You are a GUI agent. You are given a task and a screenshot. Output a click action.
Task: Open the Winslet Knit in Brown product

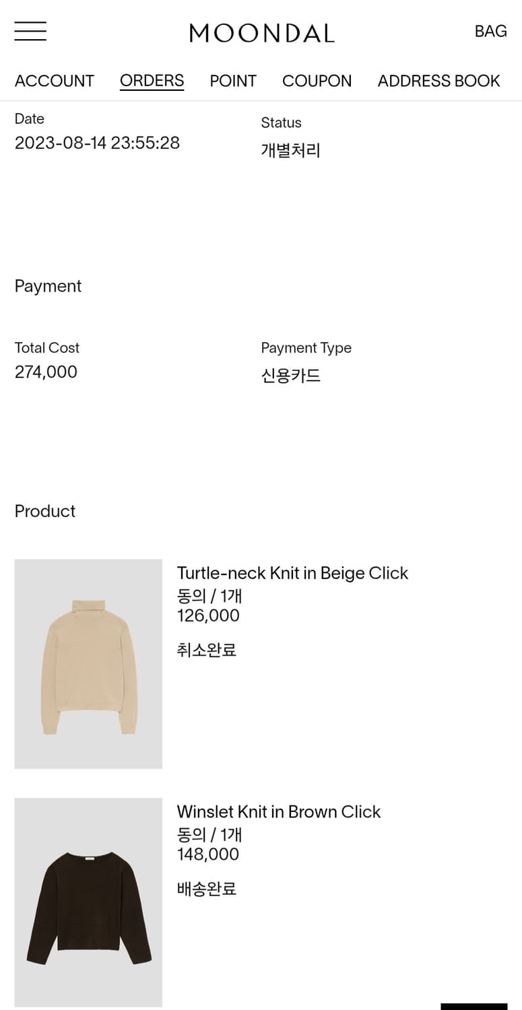coord(279,812)
